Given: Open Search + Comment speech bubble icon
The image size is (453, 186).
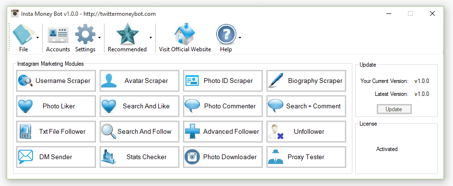Looking at the screenshot, I should coord(275,106).
